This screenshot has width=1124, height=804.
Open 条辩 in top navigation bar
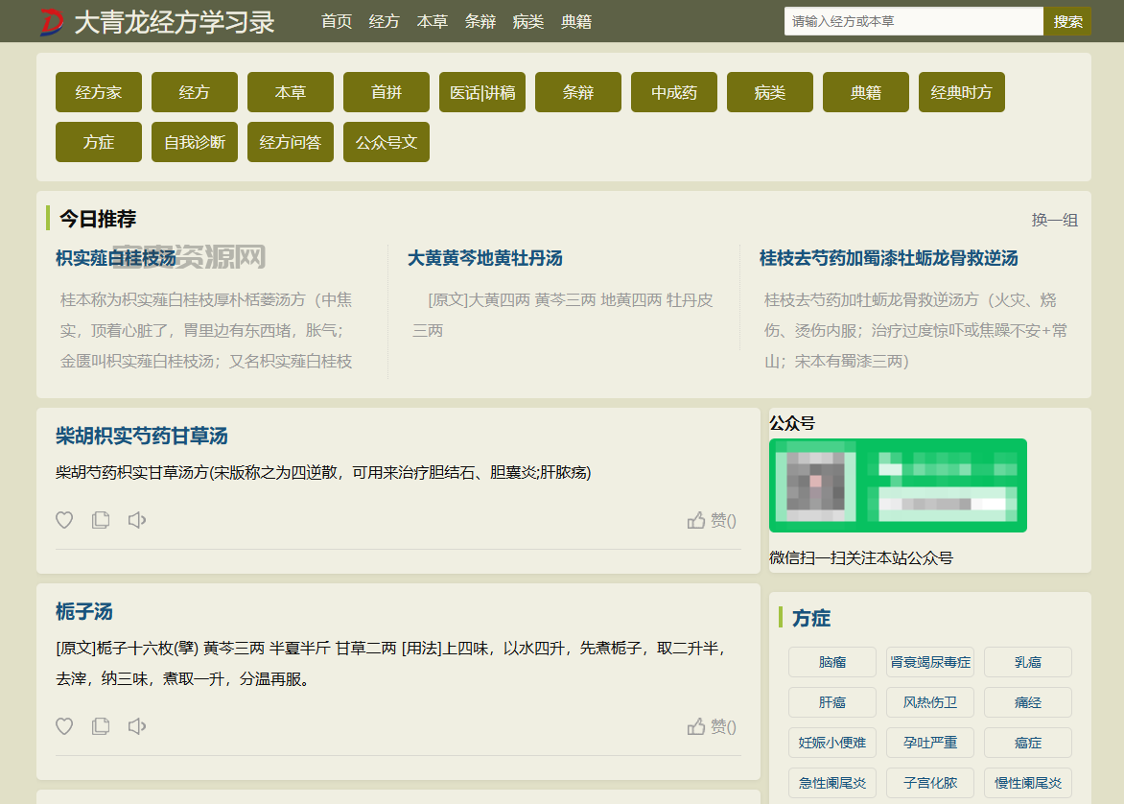tap(480, 21)
